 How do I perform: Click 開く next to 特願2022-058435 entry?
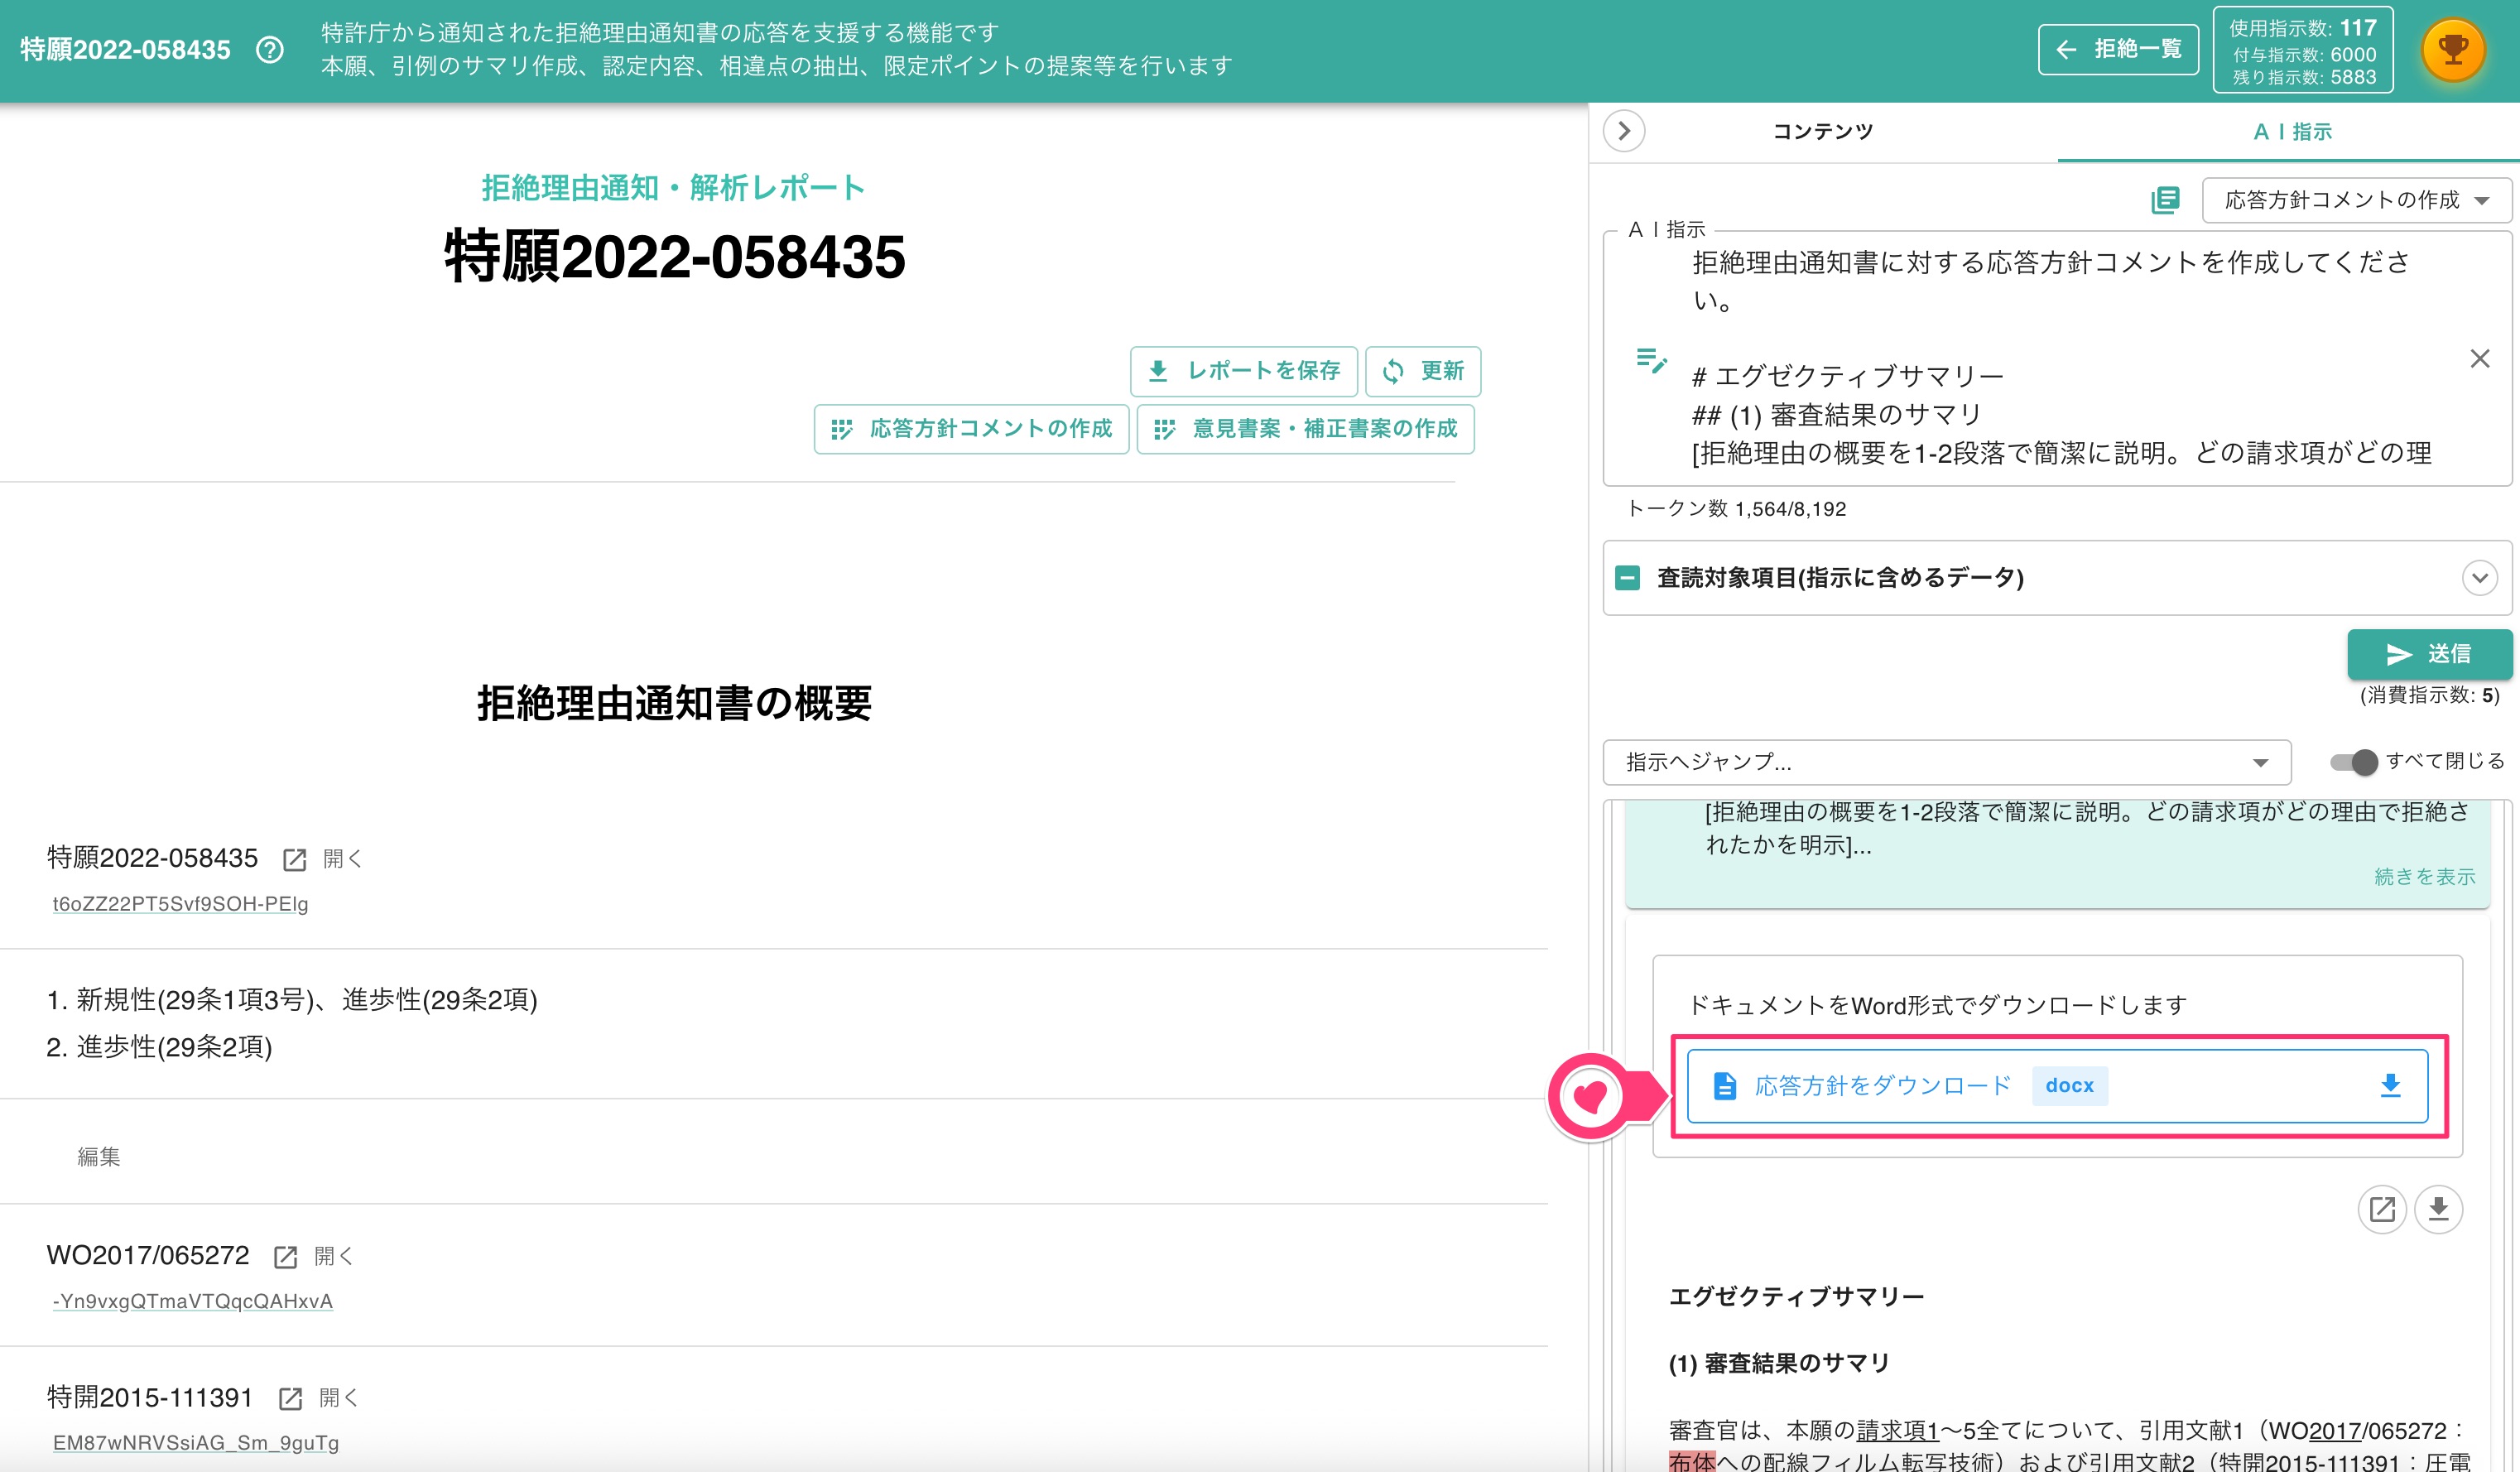(342, 859)
